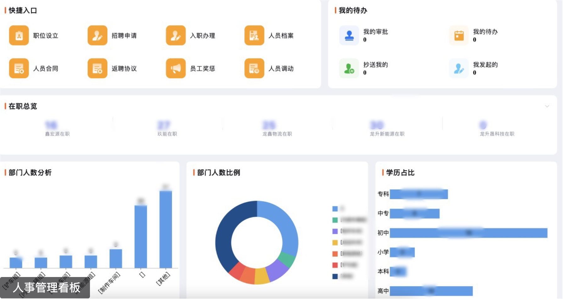Open the 抄送我的 icon
563x299 pixels.
pyautogui.click(x=349, y=68)
